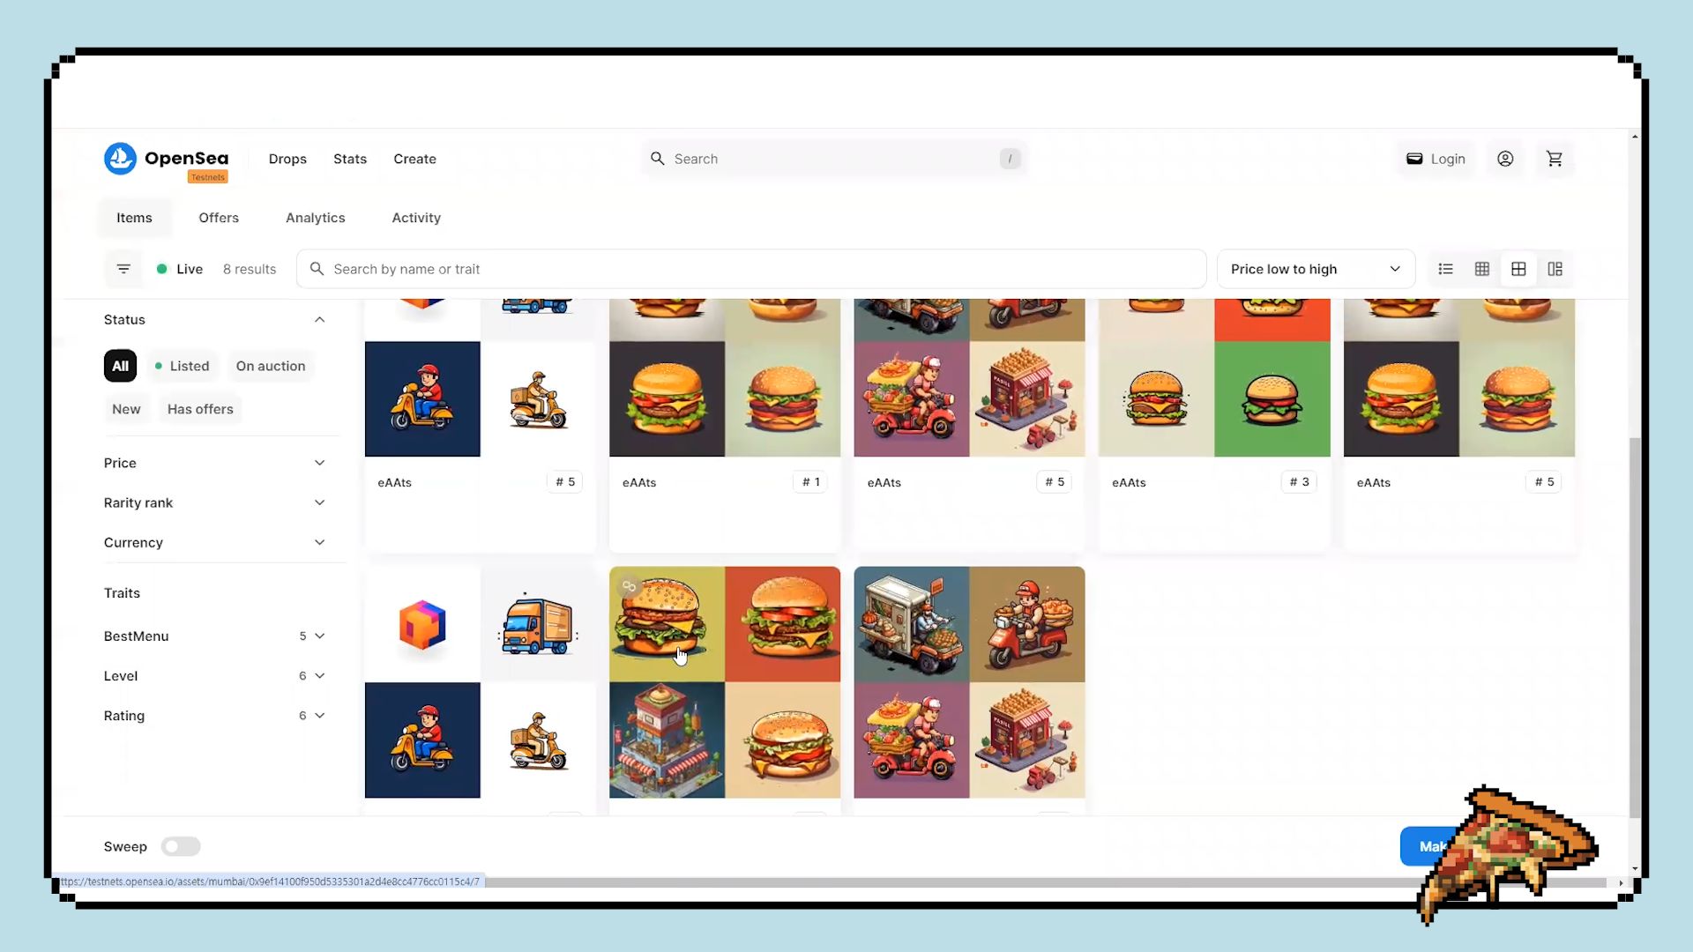
Task: Open the Drops menu item
Action: 287,158
